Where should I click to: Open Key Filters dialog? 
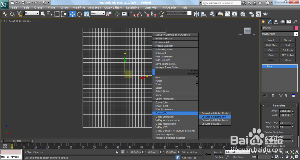[240, 157]
